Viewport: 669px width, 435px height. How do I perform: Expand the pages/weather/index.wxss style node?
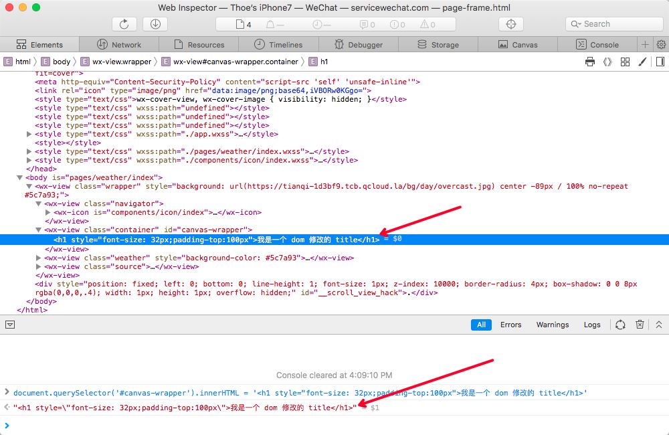click(x=29, y=151)
